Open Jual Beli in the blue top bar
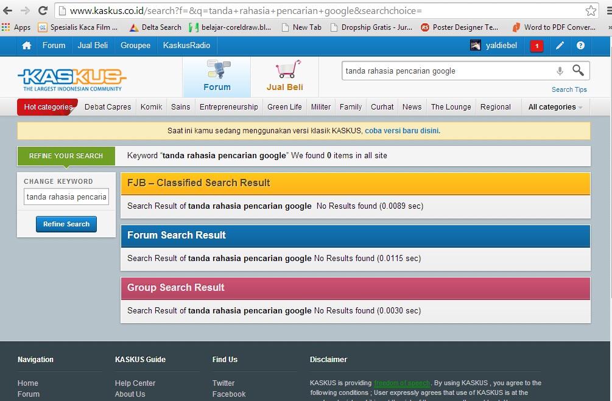 pos(93,46)
